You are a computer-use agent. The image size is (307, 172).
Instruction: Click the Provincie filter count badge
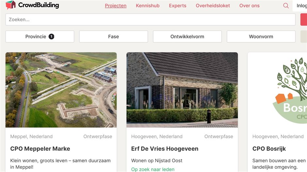point(51,36)
